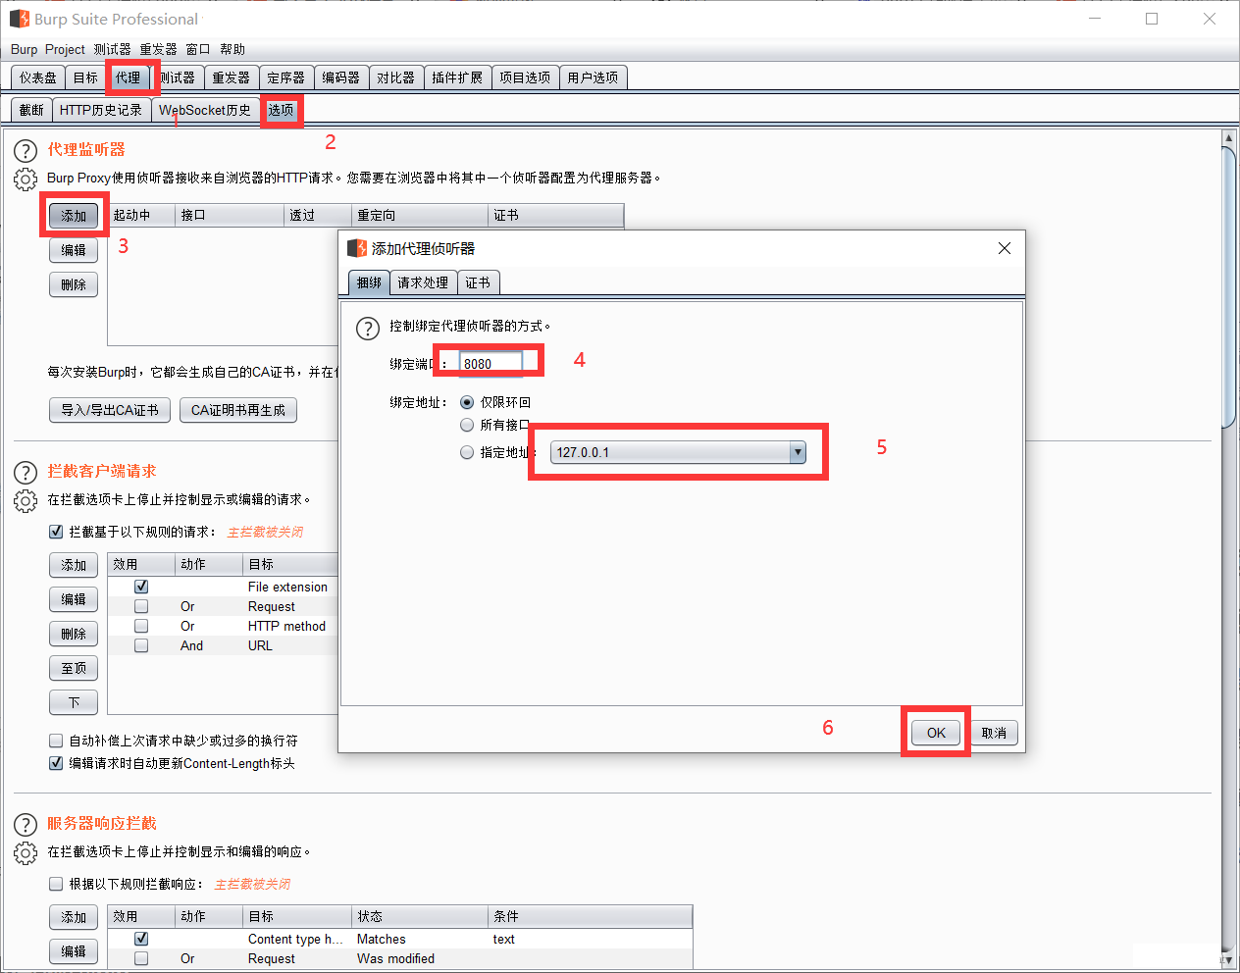The height and width of the screenshot is (973, 1240).
Task: Switch to the 定序器 tab
Action: (x=285, y=77)
